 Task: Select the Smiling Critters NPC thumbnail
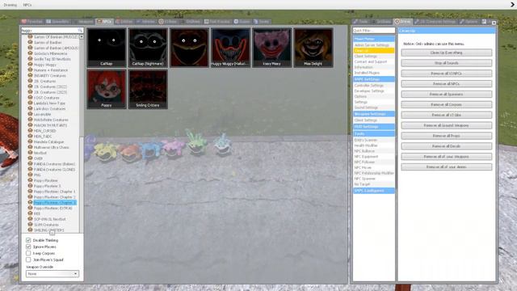click(148, 89)
